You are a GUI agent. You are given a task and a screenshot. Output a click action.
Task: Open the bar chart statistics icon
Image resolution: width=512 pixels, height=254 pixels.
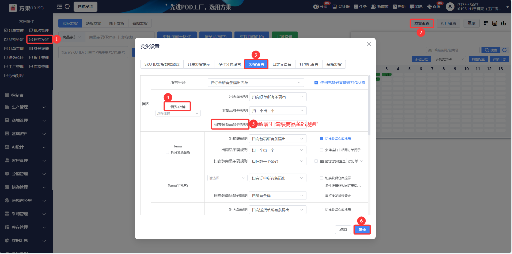503,23
